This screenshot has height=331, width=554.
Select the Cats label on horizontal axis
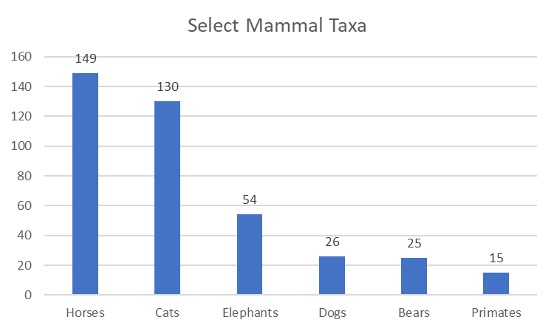coord(167,313)
